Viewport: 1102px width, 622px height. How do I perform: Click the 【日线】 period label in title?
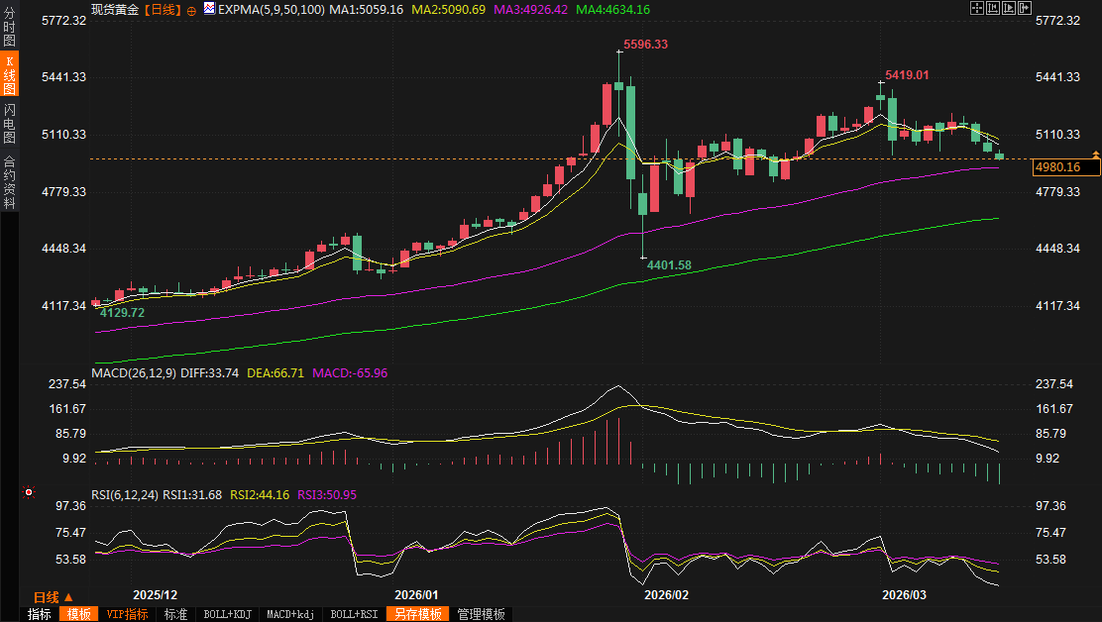coord(164,10)
